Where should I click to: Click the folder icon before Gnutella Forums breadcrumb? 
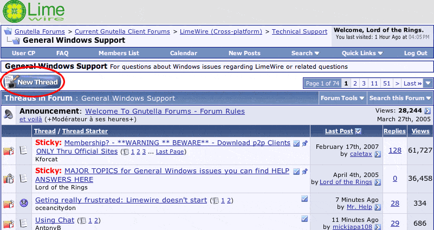[8, 31]
